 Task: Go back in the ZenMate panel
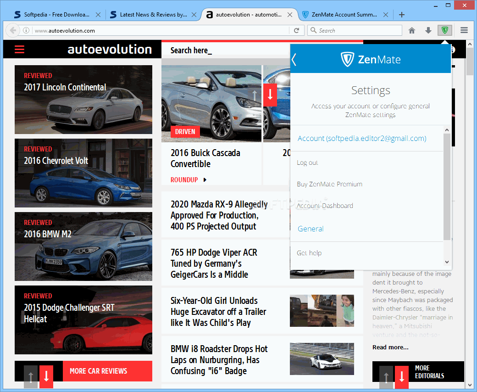point(294,59)
